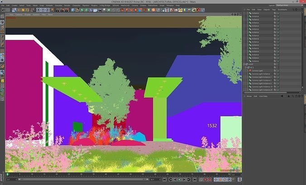Click the Undo arrow in the top toolbar
306x185 pixels.
[x=3, y=10]
